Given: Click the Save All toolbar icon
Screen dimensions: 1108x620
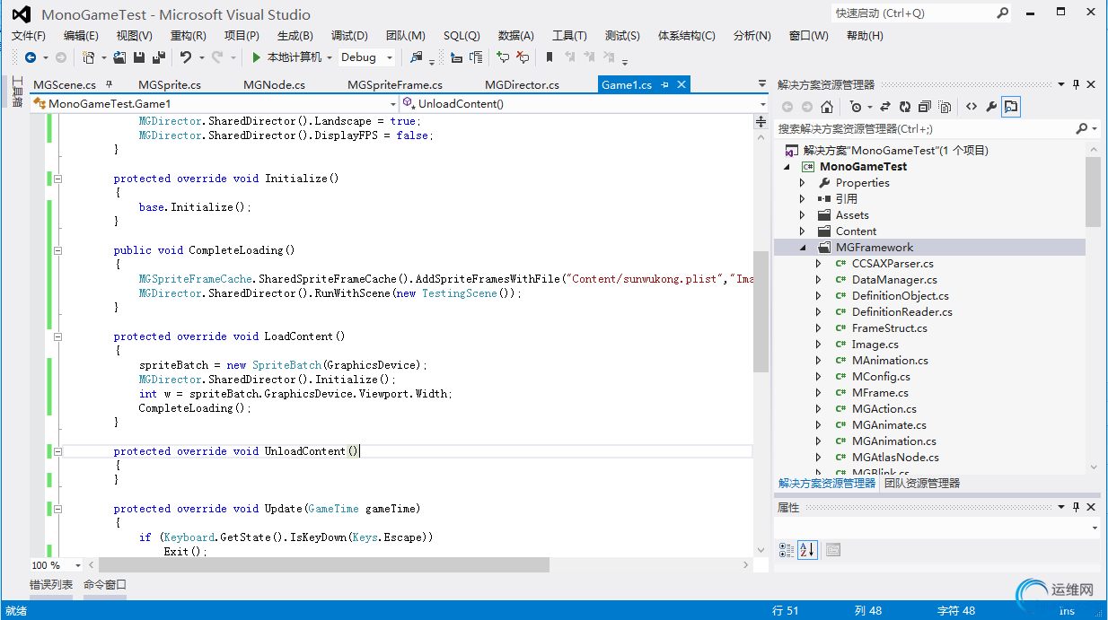Looking at the screenshot, I should (x=159, y=57).
